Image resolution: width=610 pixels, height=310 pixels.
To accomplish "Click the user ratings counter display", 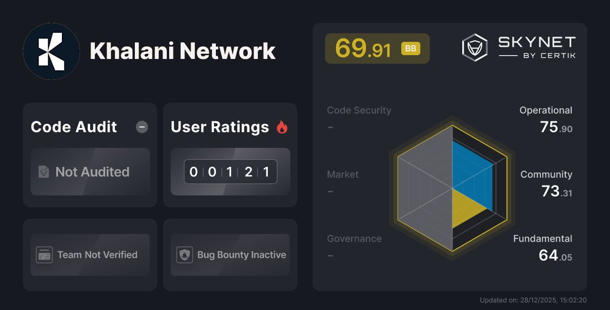I will coord(230,172).
